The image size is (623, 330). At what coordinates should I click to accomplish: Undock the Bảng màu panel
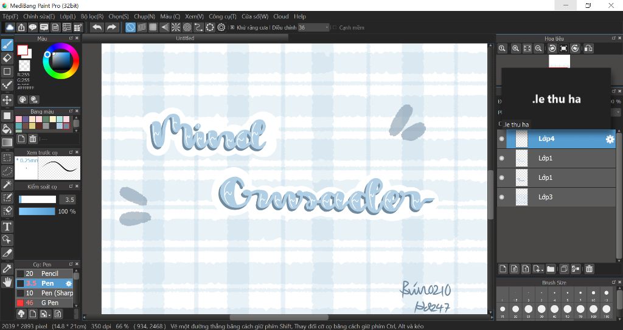[x=71, y=111]
